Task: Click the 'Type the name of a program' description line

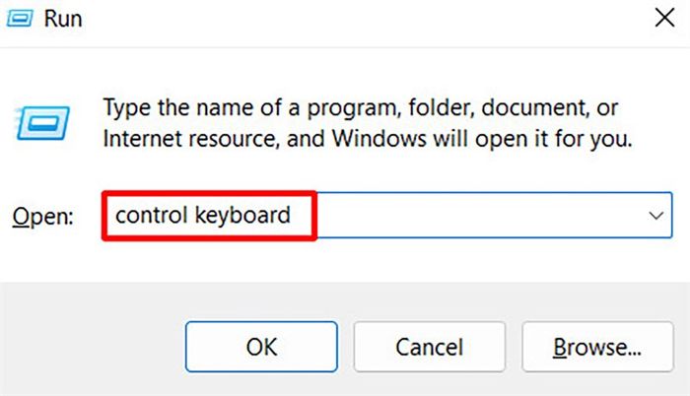Action: [361, 107]
